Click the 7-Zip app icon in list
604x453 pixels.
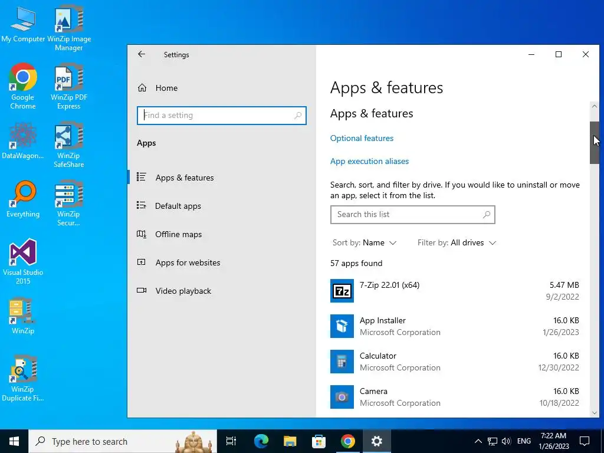tap(342, 291)
